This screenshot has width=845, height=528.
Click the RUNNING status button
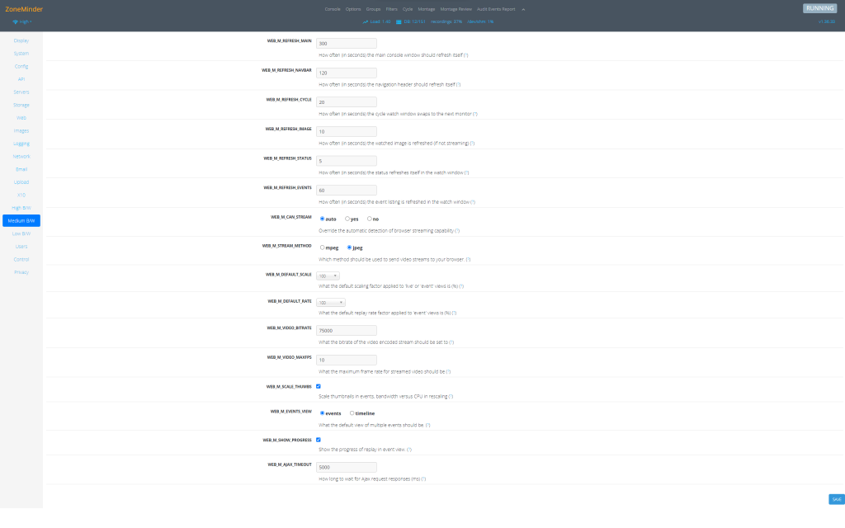(819, 8)
